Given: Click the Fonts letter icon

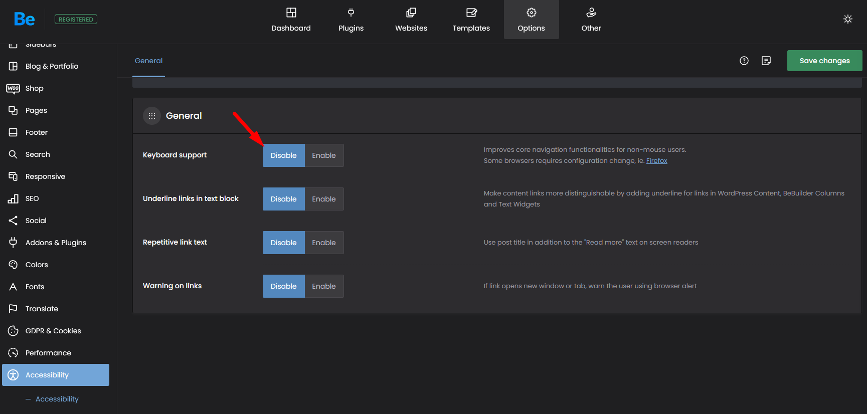Looking at the screenshot, I should point(13,287).
